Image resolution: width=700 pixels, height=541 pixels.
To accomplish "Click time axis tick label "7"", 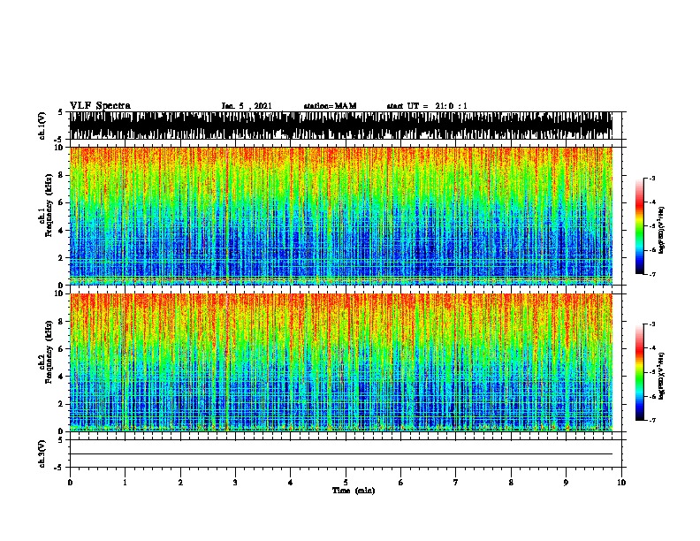I will coord(456,482).
